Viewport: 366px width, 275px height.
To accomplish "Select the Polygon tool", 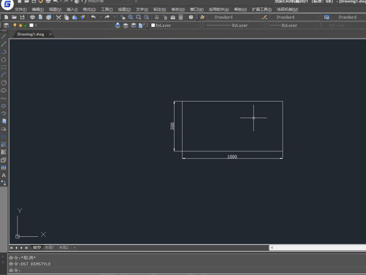I will 4,59.
